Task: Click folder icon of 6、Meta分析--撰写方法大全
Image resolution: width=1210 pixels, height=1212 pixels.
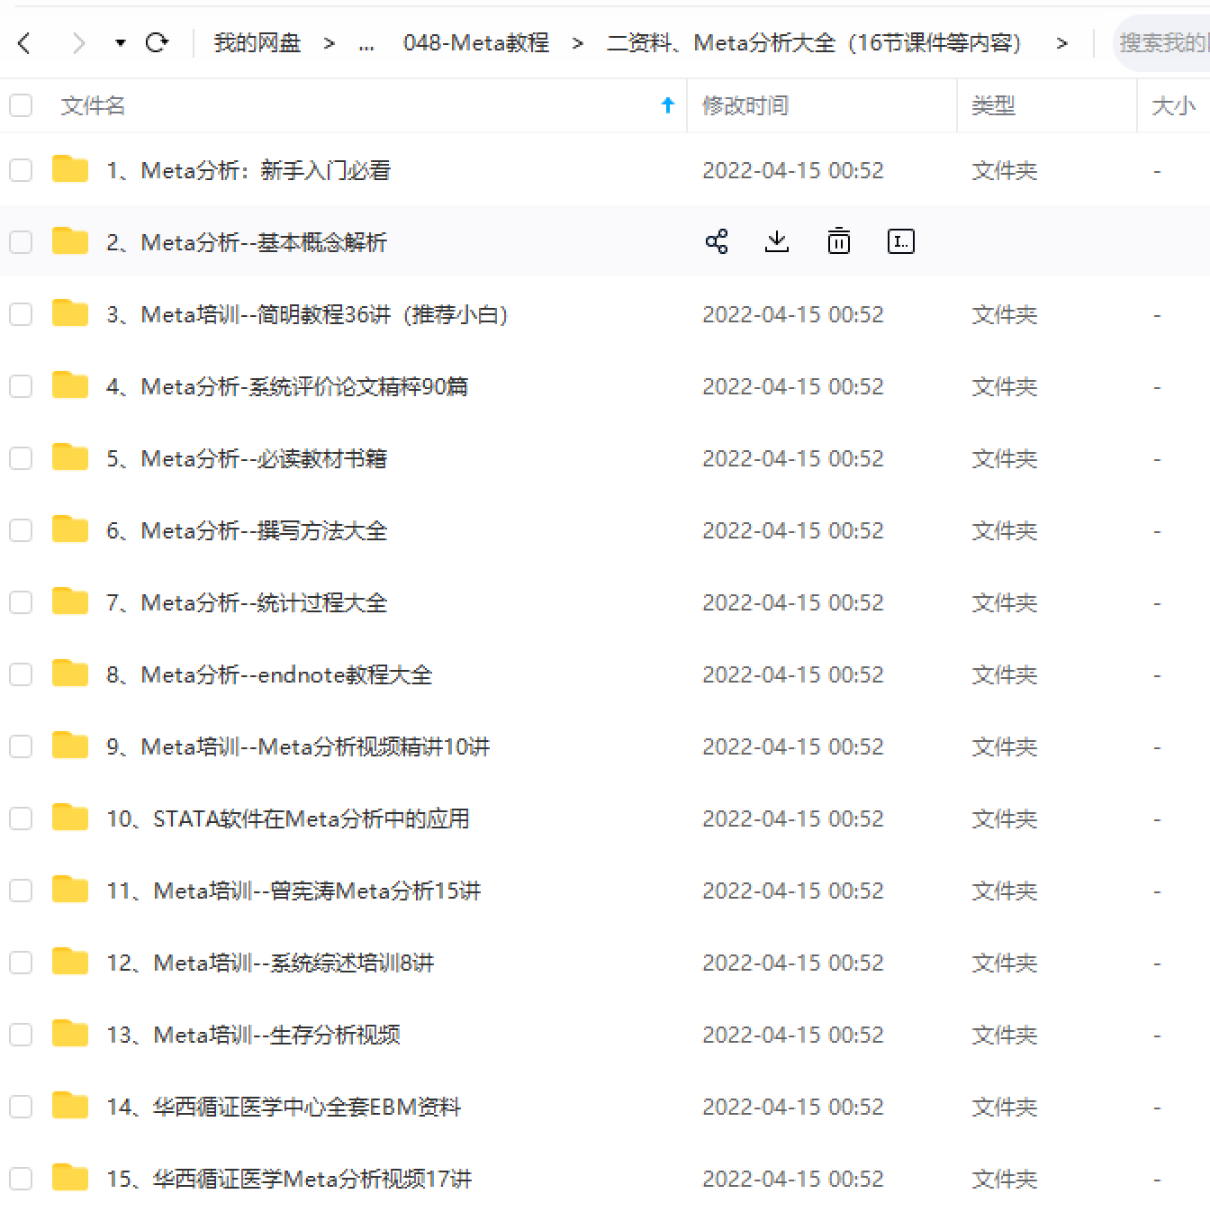Action: pos(70,529)
